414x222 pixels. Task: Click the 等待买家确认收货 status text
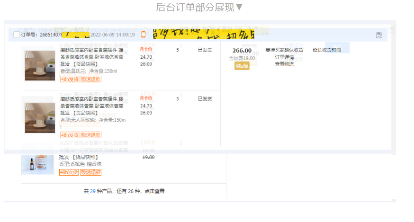tap(284, 50)
